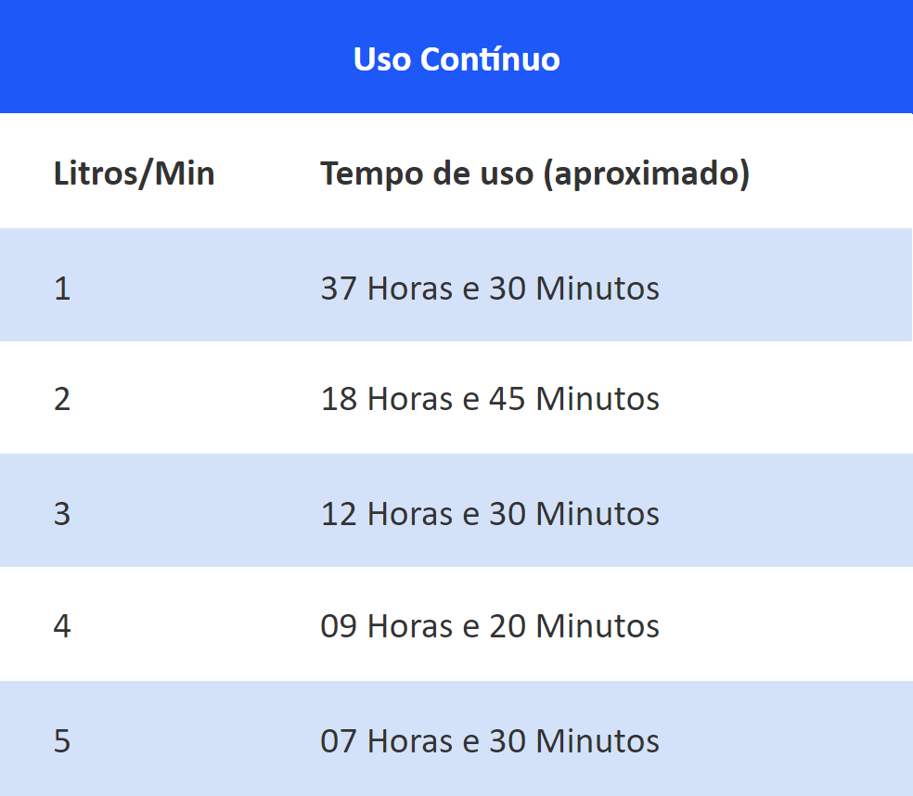Image resolution: width=913 pixels, height=796 pixels.
Task: Click the word Minutos in the 3 L/min row
Action: 598,514
